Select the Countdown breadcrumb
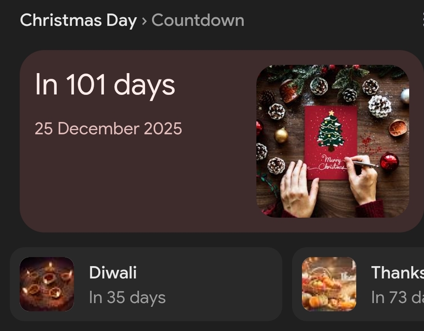Viewport: 424px width, 331px height. coord(198,20)
